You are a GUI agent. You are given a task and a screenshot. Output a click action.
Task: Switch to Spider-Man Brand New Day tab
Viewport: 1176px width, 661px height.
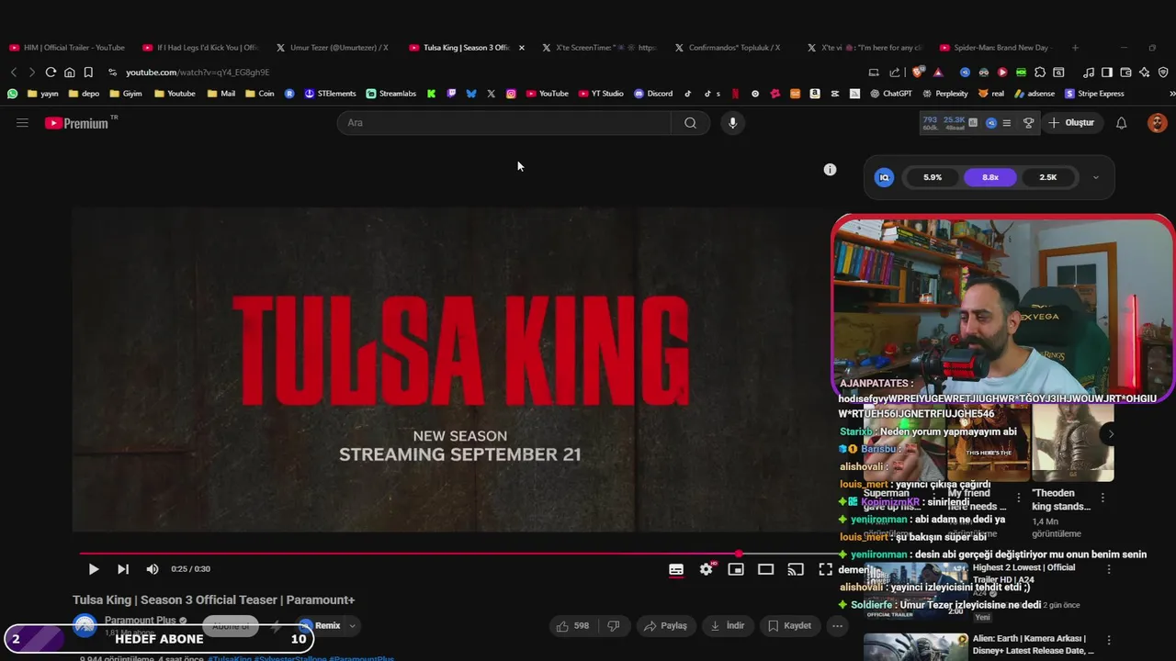996,48
